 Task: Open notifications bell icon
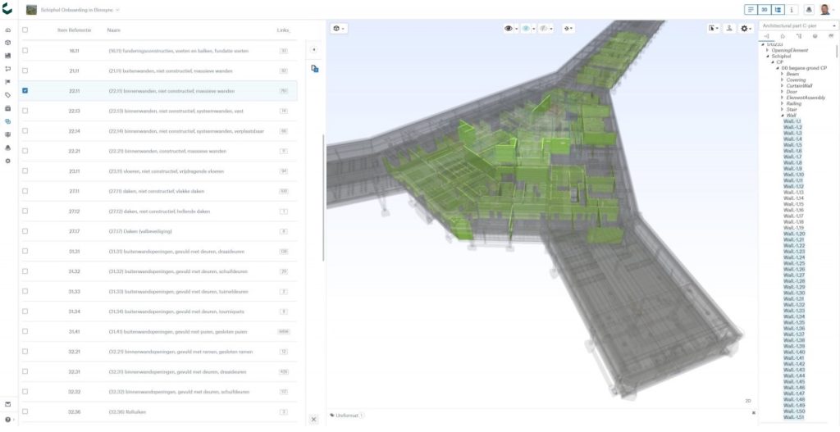pos(809,10)
